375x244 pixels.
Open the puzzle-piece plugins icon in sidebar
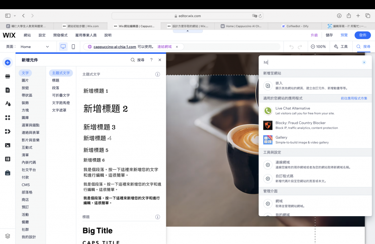click(8, 131)
